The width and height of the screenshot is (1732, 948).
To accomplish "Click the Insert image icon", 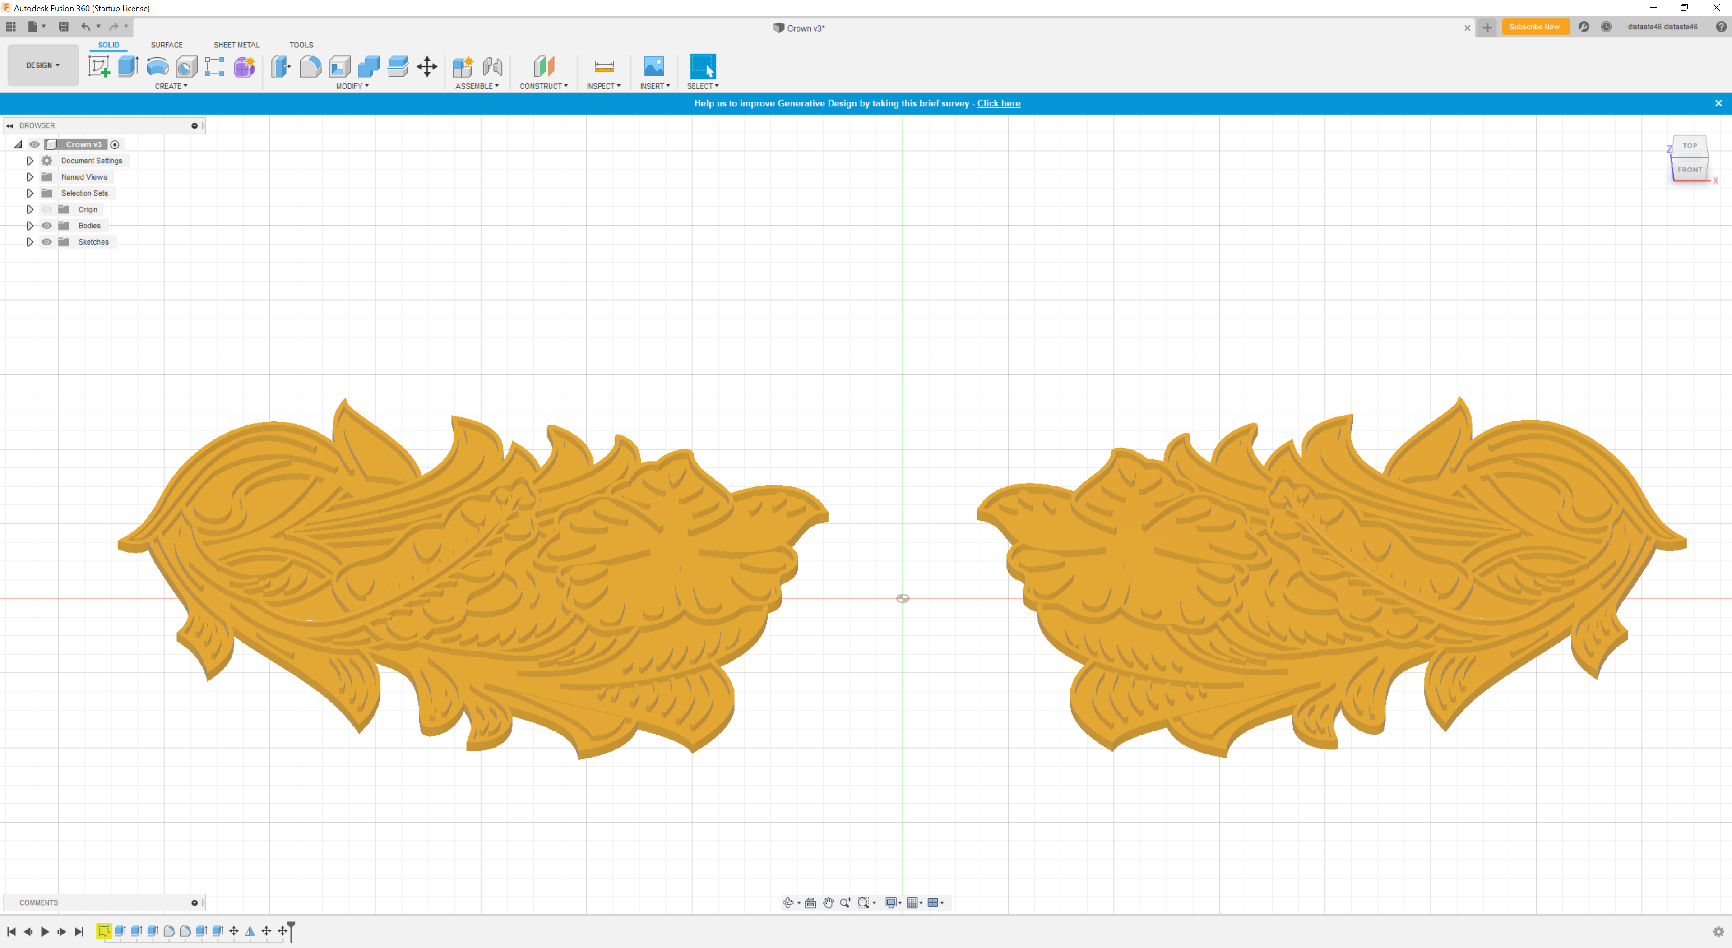I will tap(653, 66).
